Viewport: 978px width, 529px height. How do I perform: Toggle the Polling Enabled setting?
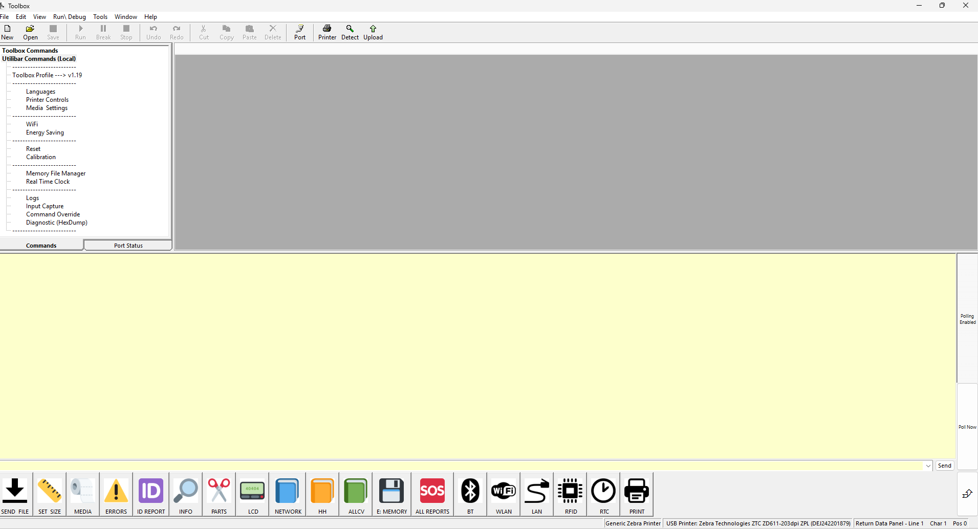[967, 319]
